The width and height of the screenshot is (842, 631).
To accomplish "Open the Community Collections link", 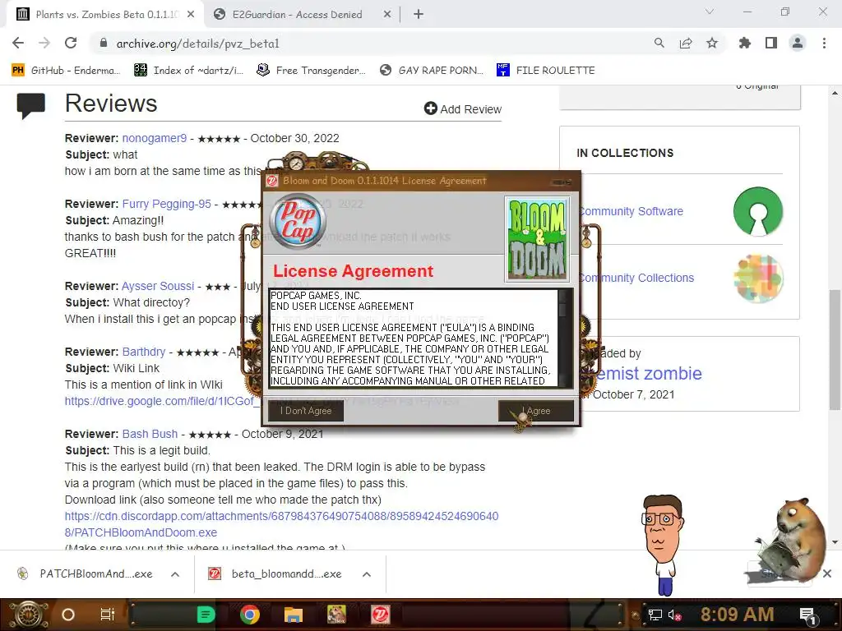I will (636, 278).
